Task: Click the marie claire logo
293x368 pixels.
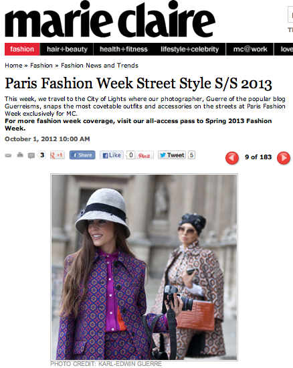Action: tap(110, 19)
